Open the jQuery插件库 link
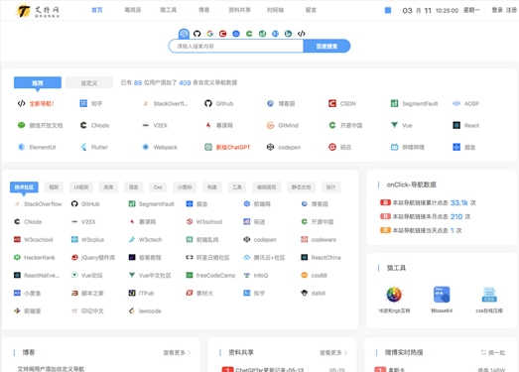 click(93, 258)
